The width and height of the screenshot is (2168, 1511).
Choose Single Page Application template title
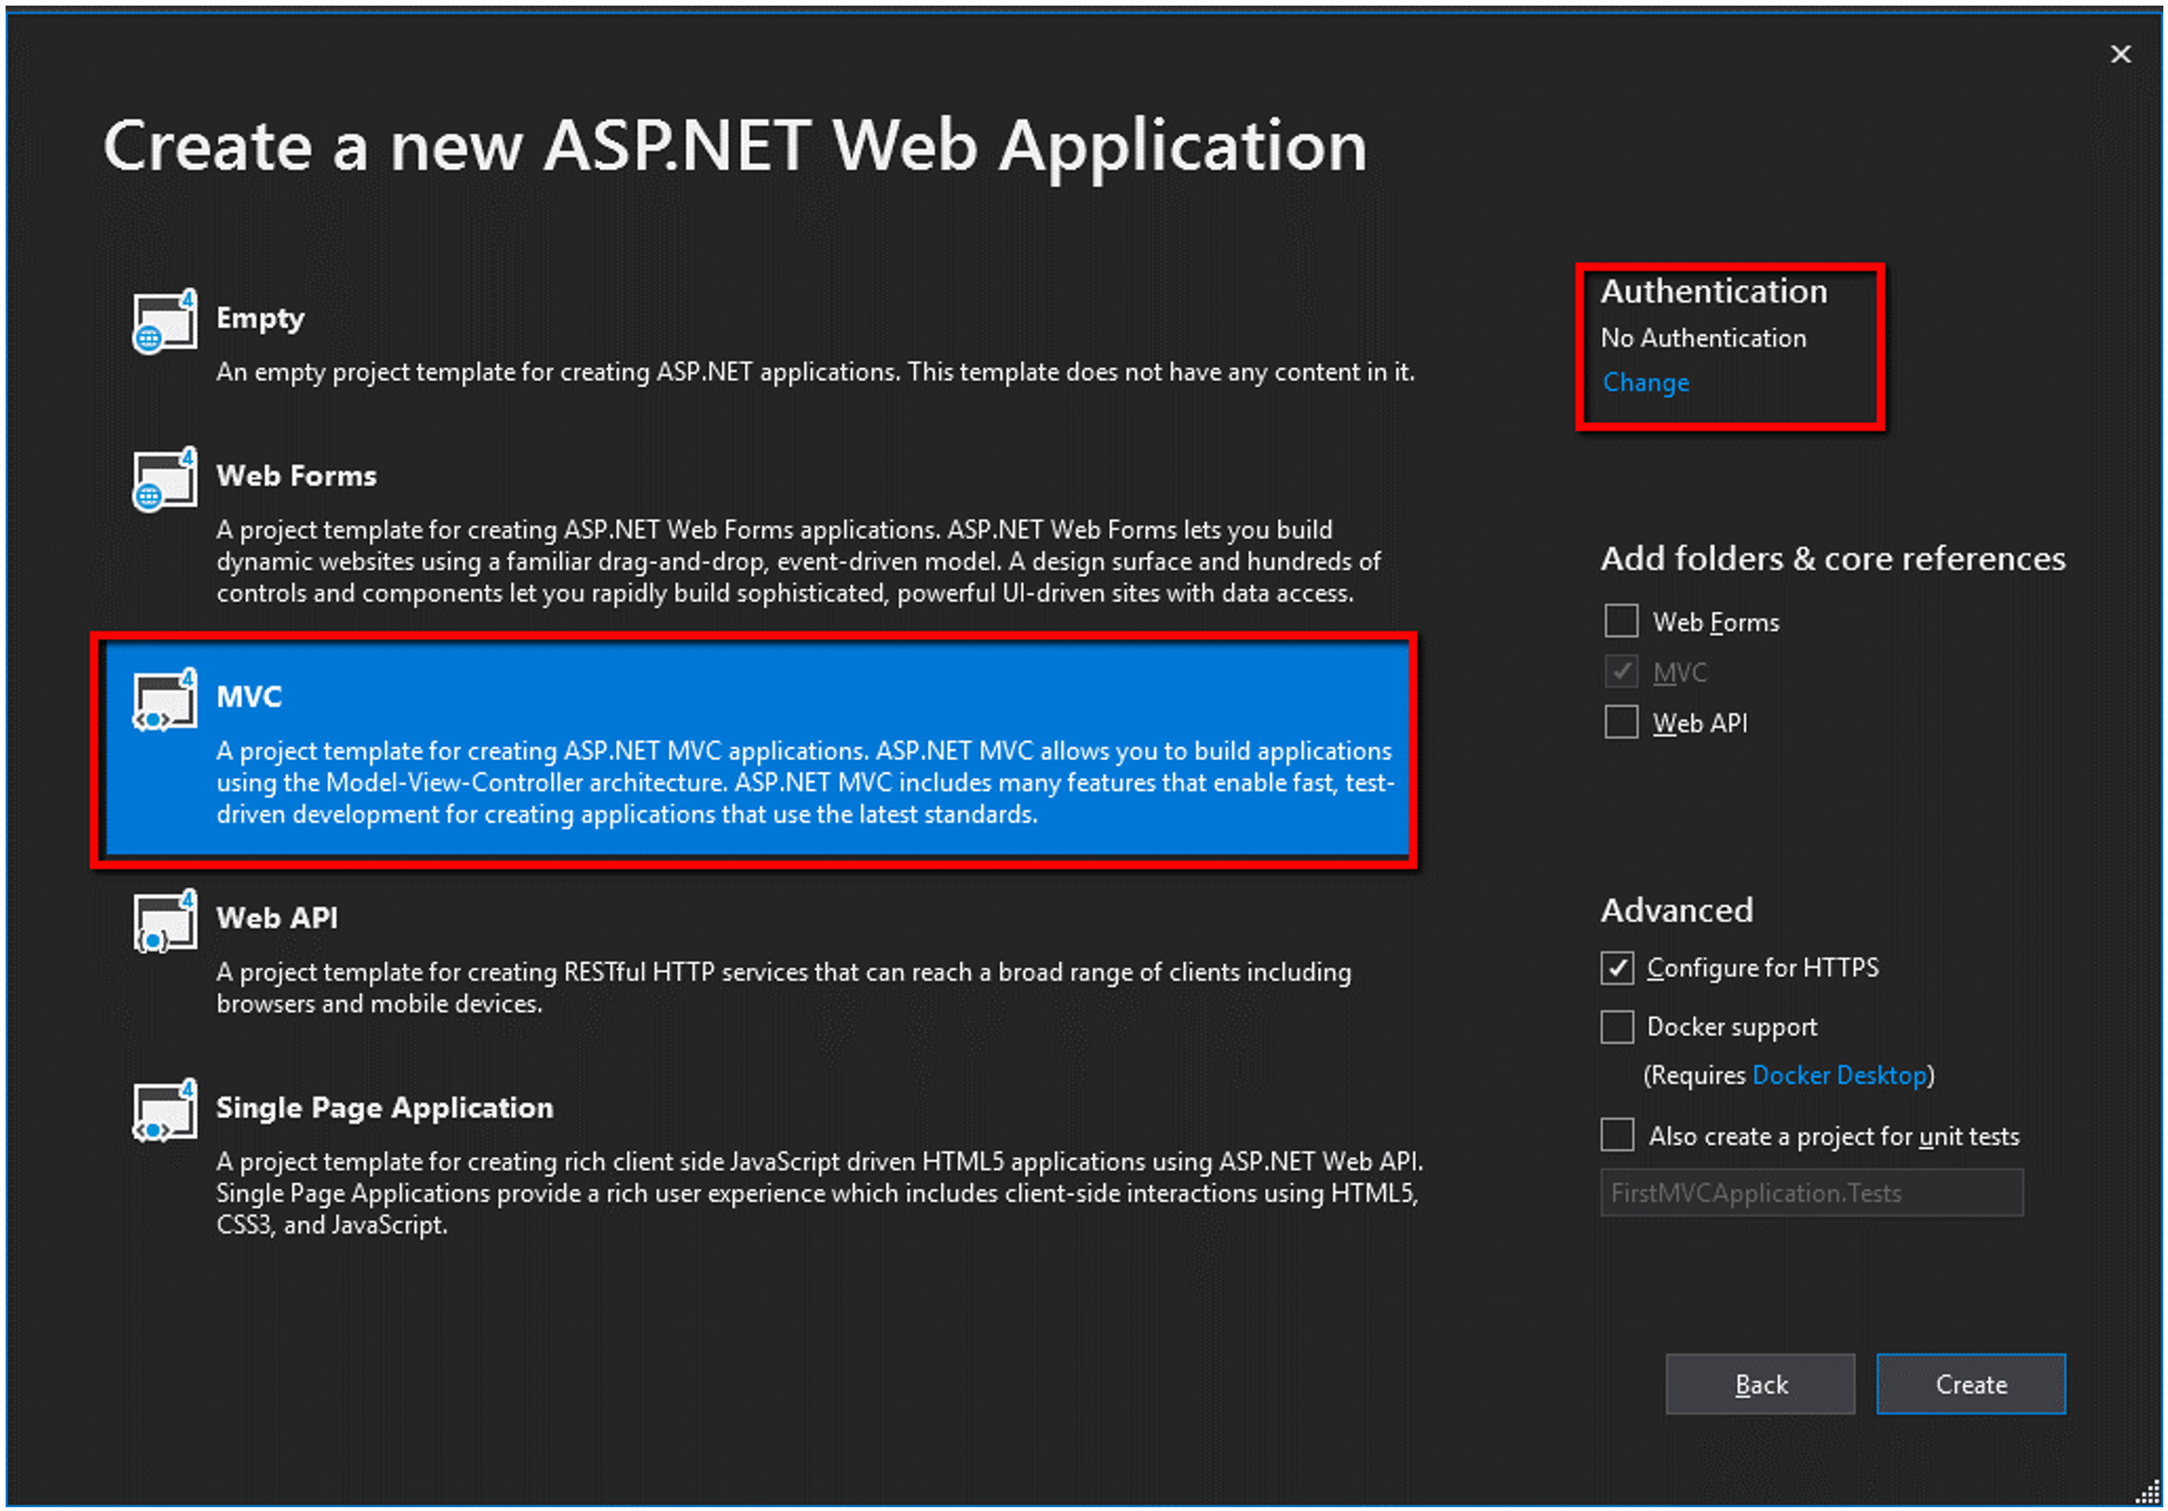click(x=384, y=1107)
